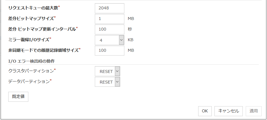The height and width of the screenshot is (120, 267).
Task: Select the 差分 ビットマップ更新インターバル field
Action: [110, 29]
